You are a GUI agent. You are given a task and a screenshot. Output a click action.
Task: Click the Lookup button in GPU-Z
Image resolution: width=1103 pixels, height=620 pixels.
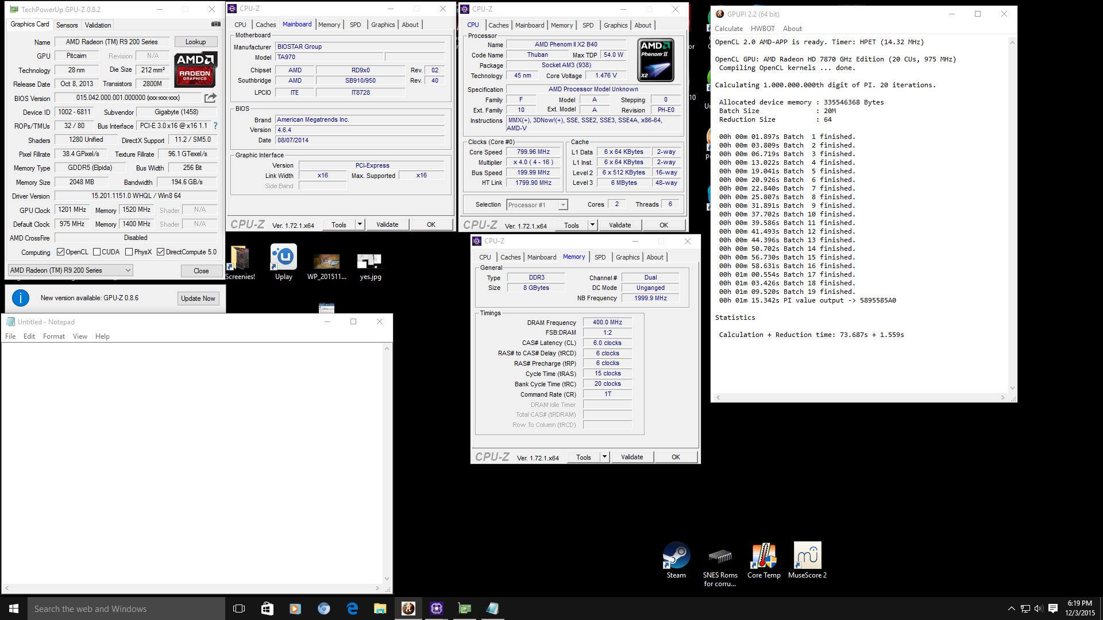point(195,42)
